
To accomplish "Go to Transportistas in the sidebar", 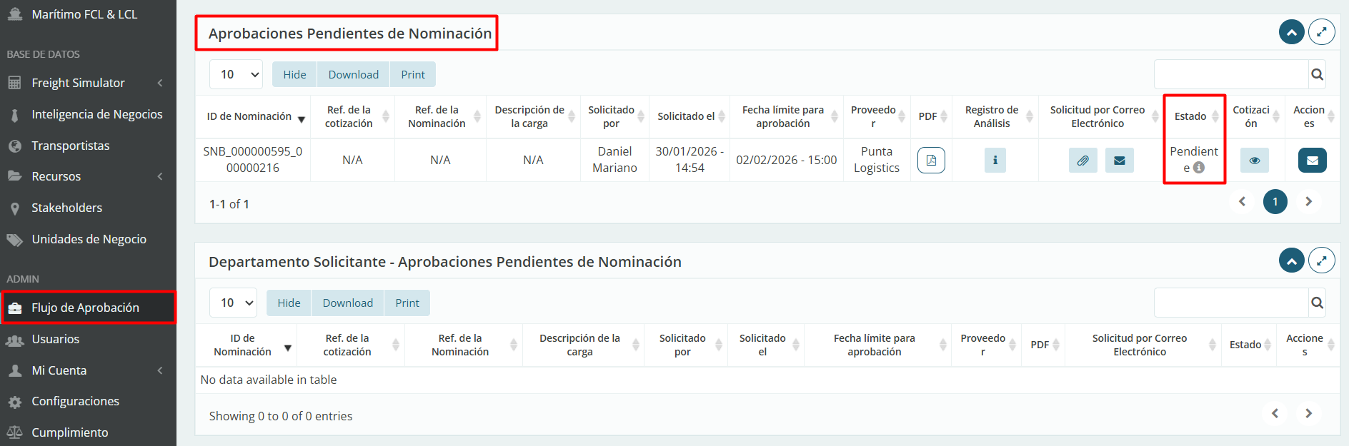I will point(71,146).
